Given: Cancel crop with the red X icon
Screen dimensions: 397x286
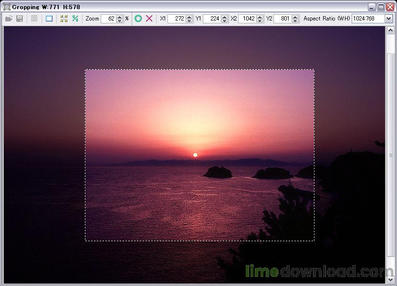Looking at the screenshot, I should 149,19.
